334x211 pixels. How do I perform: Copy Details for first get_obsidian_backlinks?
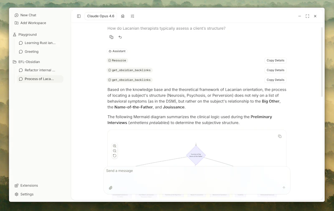click(x=276, y=70)
